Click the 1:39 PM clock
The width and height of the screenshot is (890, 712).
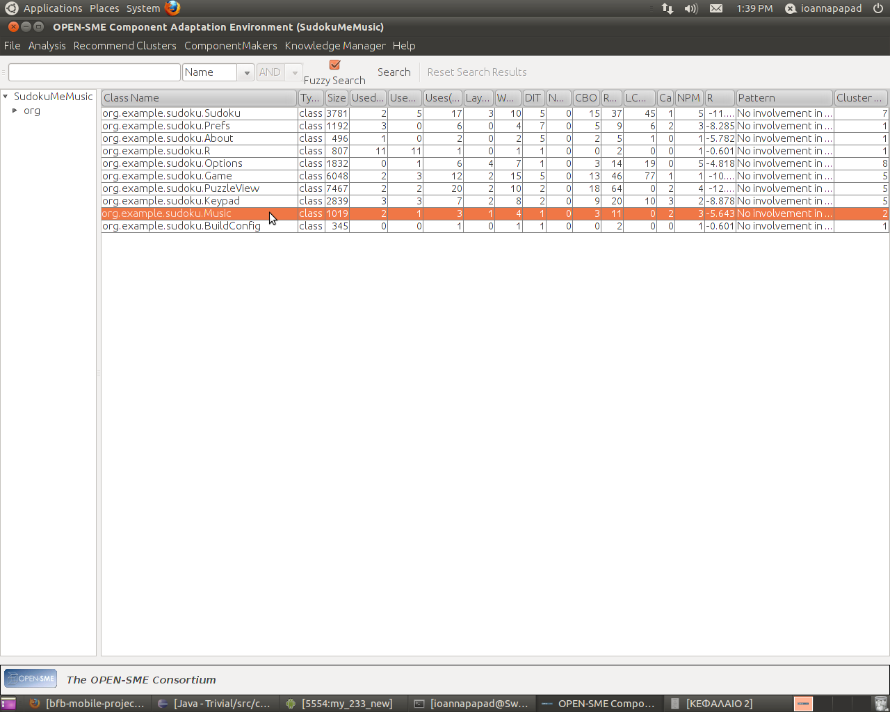[x=754, y=8]
